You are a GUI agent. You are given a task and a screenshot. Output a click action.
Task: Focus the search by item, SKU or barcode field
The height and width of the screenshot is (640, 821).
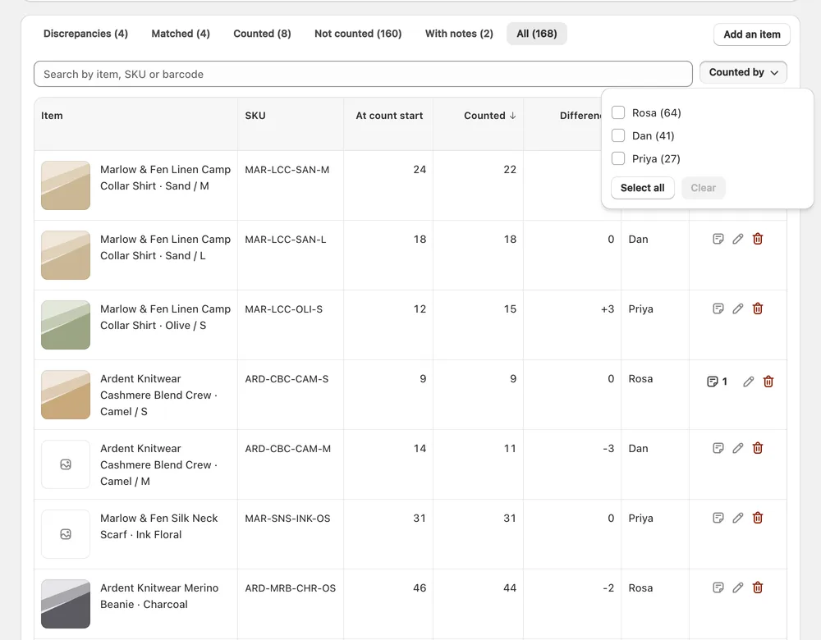[363, 75]
